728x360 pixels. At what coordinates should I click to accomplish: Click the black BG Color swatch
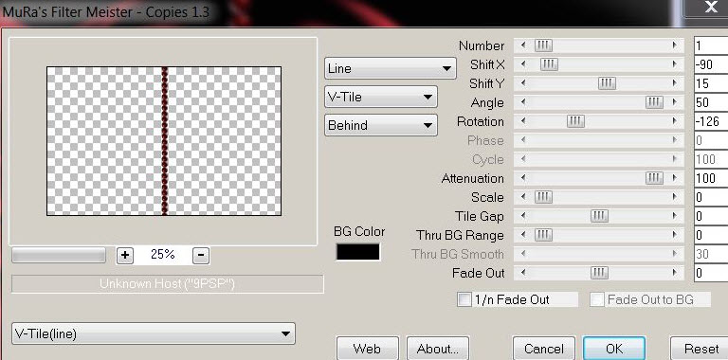coord(358,252)
